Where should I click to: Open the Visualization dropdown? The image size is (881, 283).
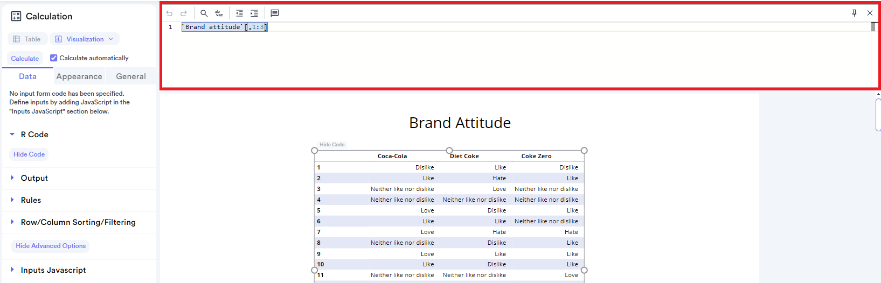click(85, 39)
